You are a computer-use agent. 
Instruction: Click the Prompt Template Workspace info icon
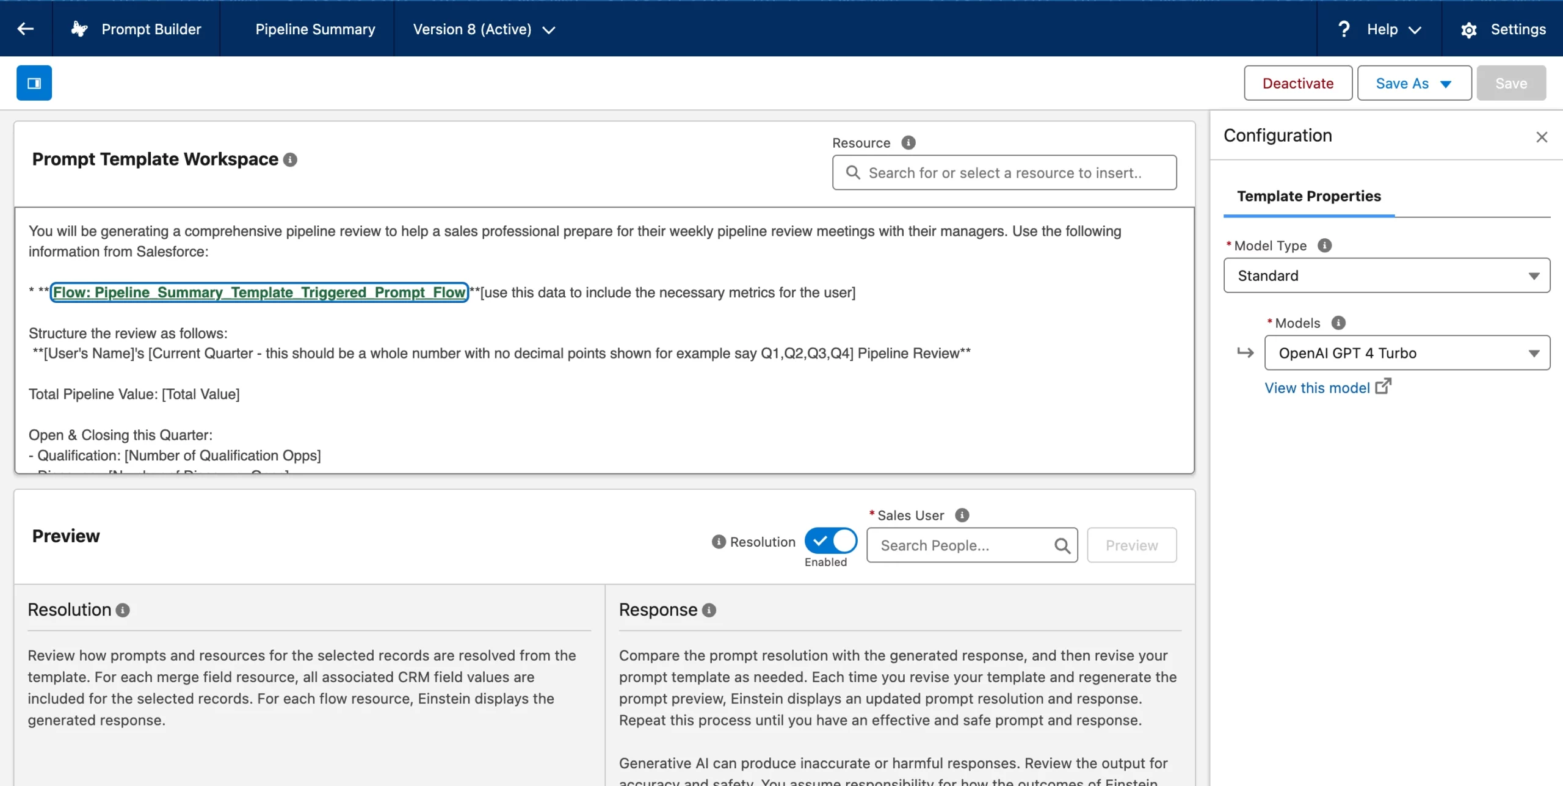(291, 159)
